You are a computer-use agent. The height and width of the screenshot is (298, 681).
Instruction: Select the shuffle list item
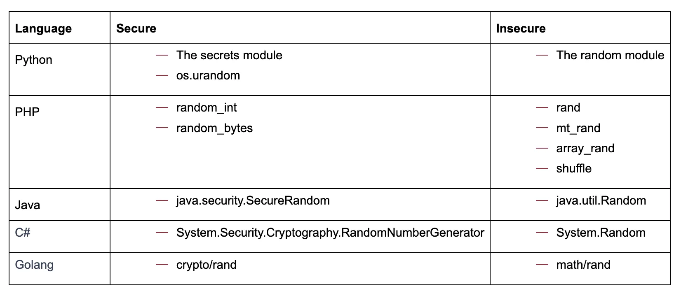point(573,169)
